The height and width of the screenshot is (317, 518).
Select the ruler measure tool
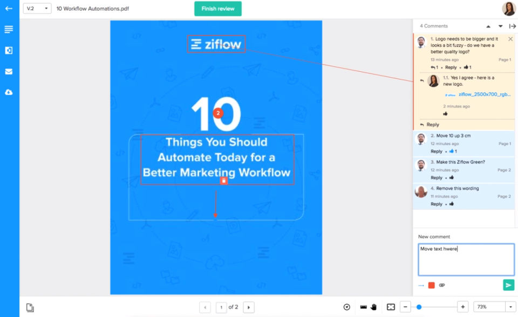click(x=363, y=307)
